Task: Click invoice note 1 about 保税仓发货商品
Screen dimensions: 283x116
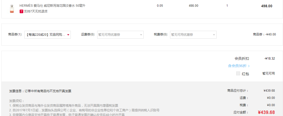Action: point(64,106)
